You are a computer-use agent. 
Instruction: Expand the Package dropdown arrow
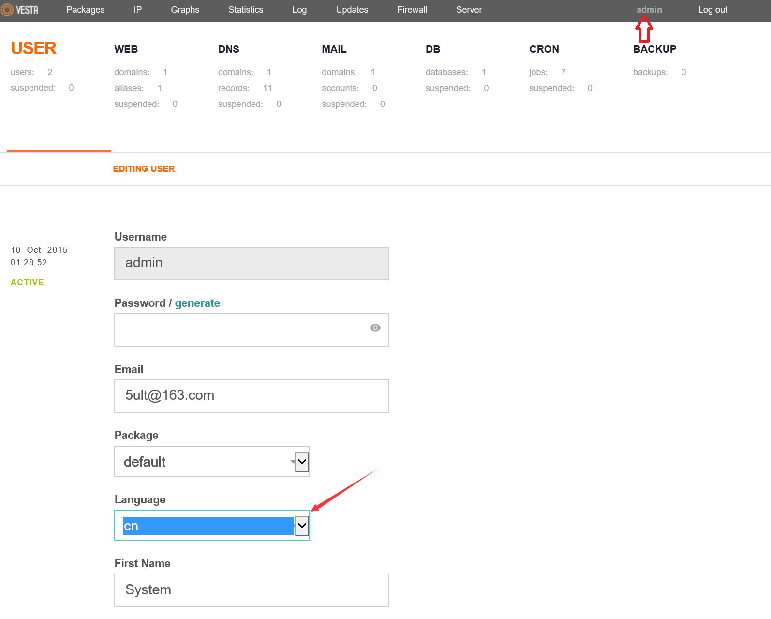point(301,462)
